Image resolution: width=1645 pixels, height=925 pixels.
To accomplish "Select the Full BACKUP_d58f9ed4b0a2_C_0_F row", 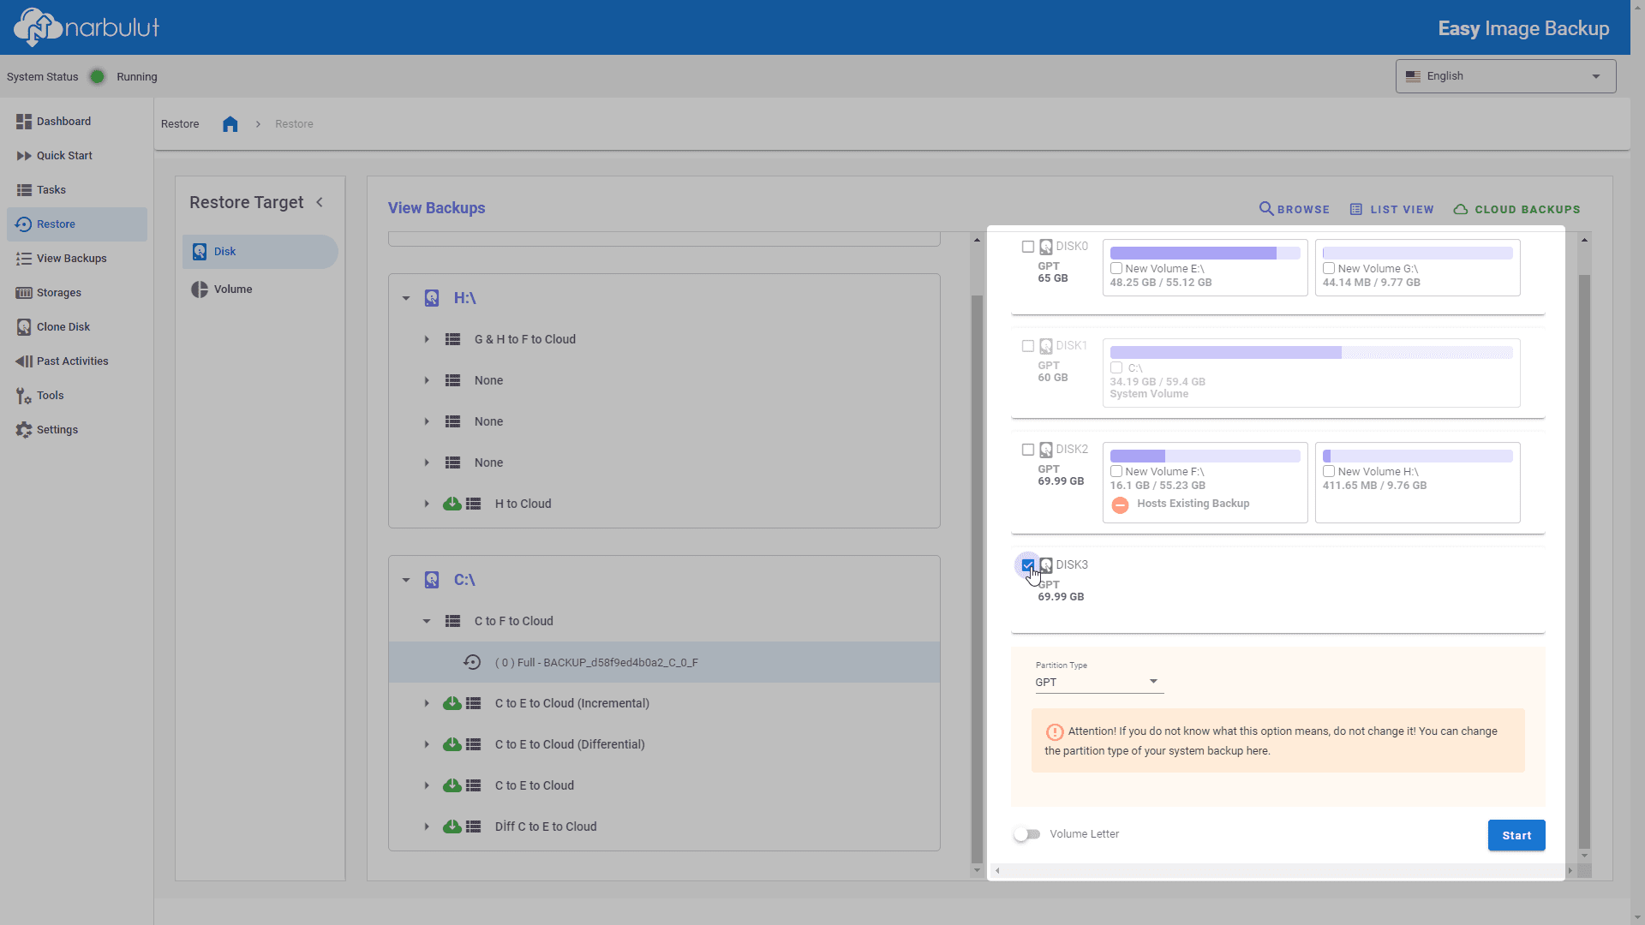I will (664, 662).
